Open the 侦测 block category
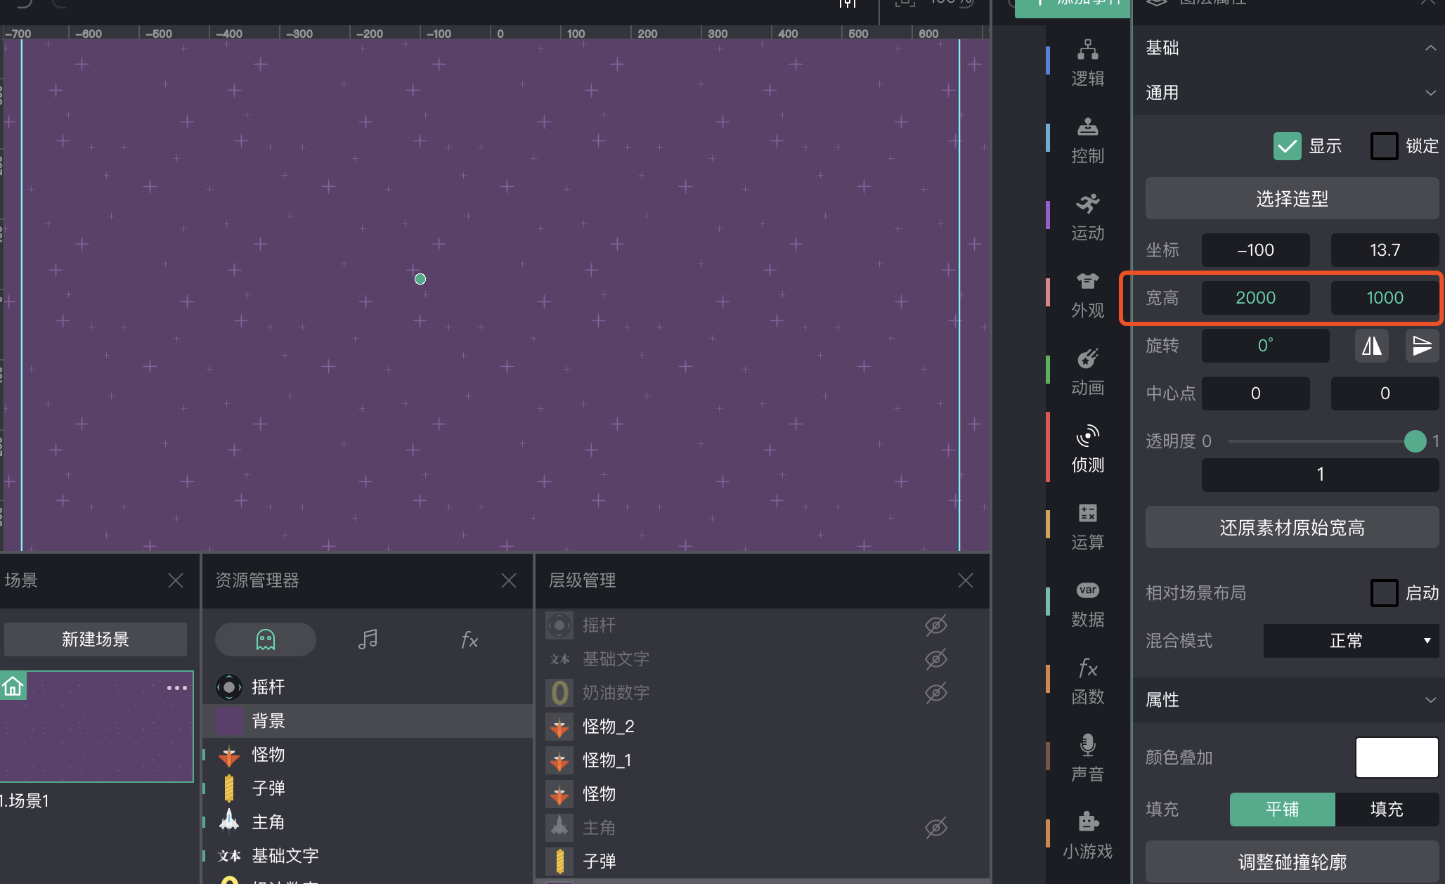1445x884 pixels. tap(1087, 450)
